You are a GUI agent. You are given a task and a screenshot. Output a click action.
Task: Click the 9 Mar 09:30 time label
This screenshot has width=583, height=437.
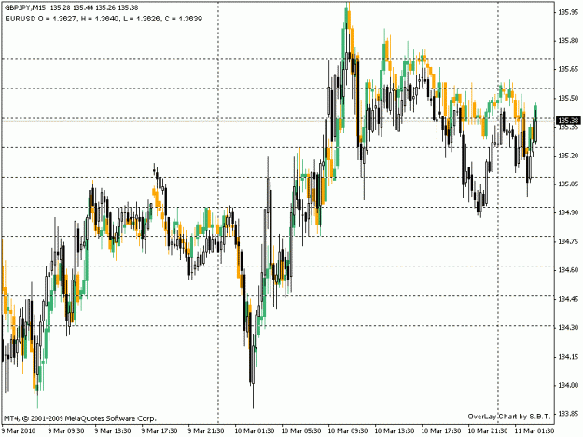(x=66, y=431)
